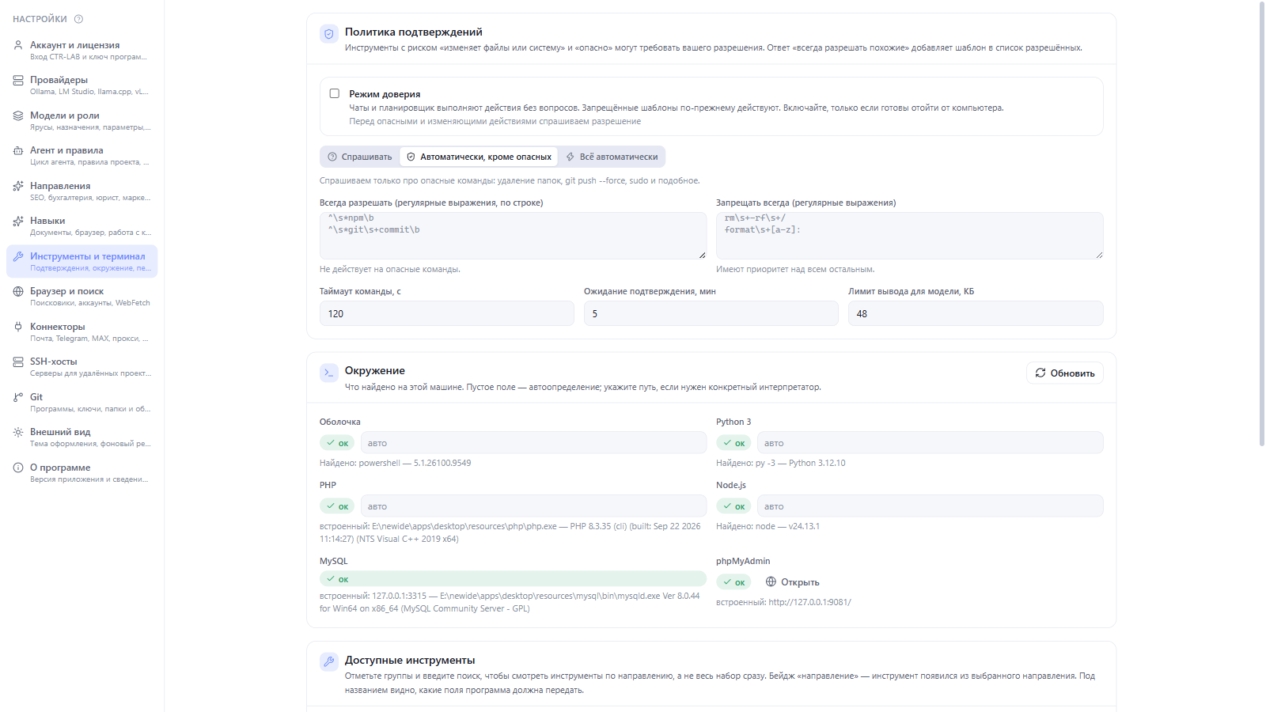Click the text Найдено: node — v24.13.1

(x=768, y=527)
